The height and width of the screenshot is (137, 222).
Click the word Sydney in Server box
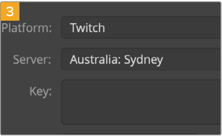click(143, 60)
